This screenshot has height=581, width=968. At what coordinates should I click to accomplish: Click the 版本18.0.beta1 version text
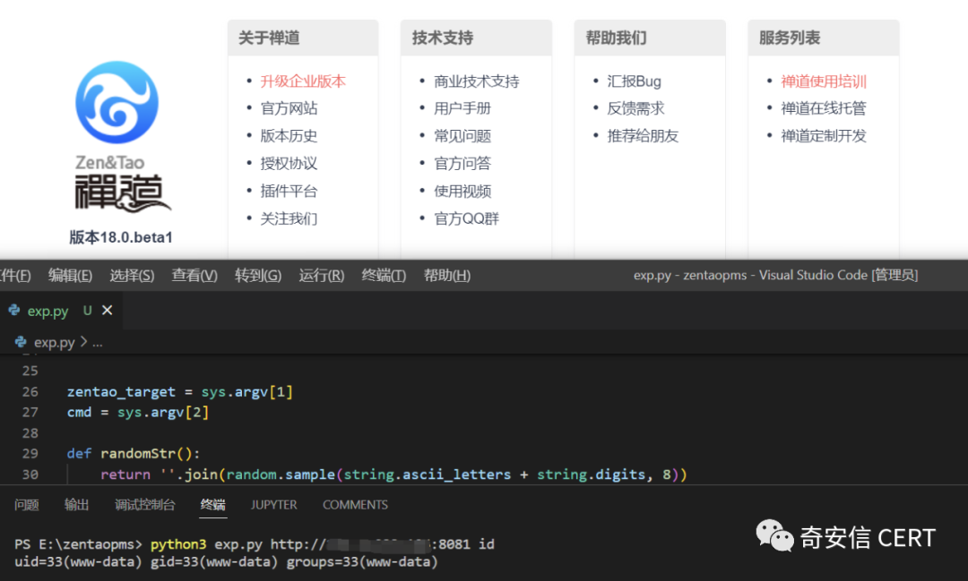[x=121, y=237]
